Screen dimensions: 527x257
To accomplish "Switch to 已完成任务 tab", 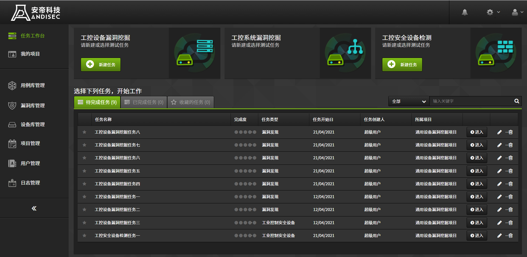I will [144, 102].
